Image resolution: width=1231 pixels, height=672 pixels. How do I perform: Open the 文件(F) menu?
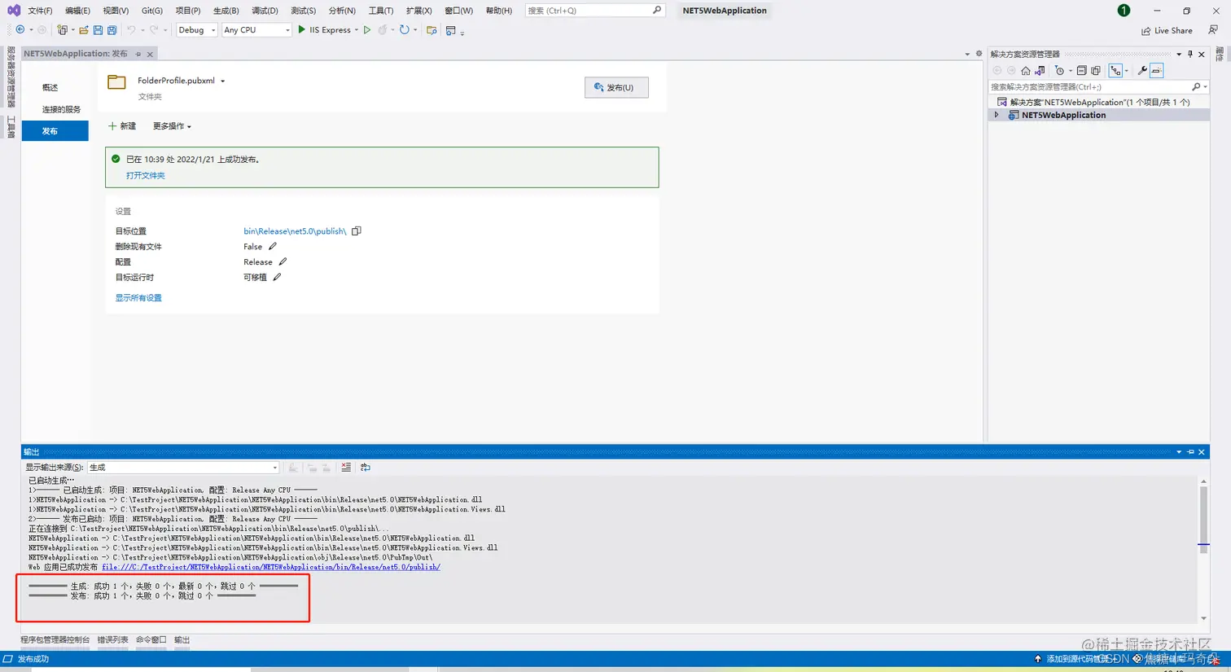coord(40,11)
